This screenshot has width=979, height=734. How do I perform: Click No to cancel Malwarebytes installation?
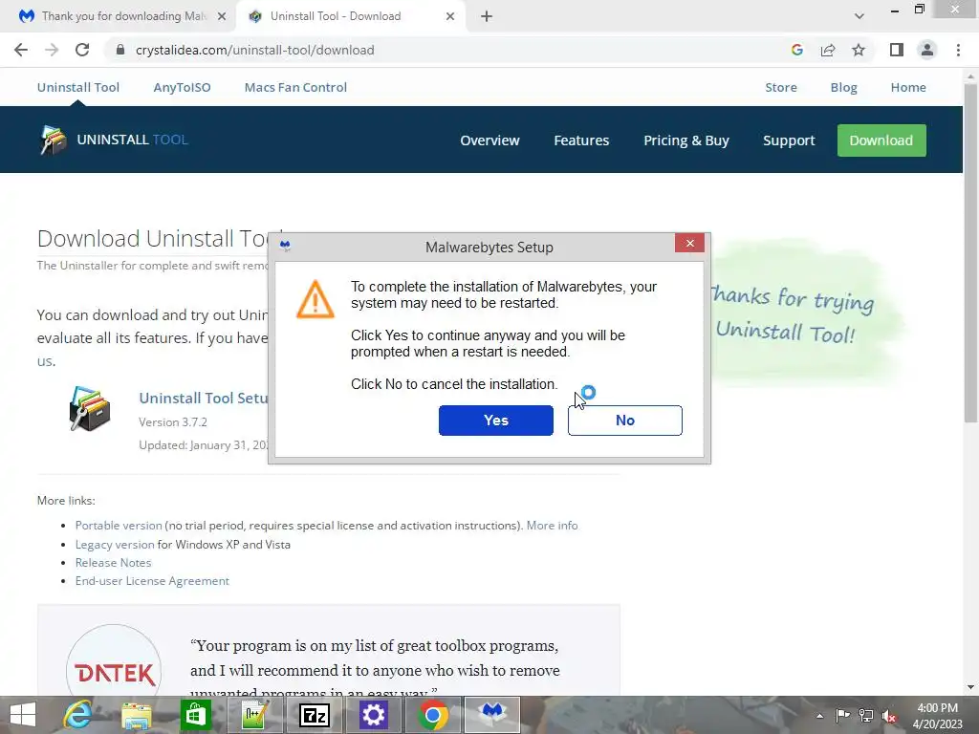[x=625, y=421]
